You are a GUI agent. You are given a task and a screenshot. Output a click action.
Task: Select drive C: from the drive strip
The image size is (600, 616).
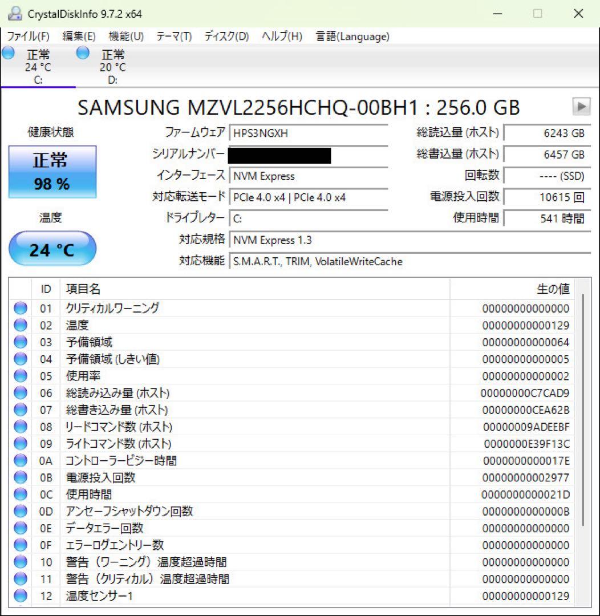point(38,66)
